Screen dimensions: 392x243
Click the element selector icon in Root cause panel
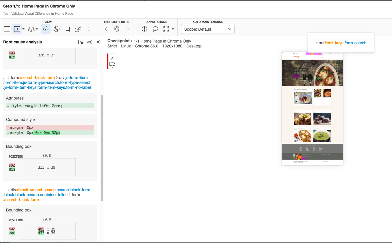pyautogui.click(x=81, y=42)
